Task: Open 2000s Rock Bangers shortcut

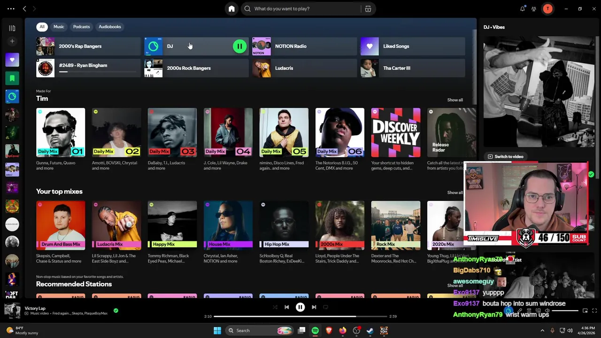Action: pyautogui.click(x=196, y=68)
